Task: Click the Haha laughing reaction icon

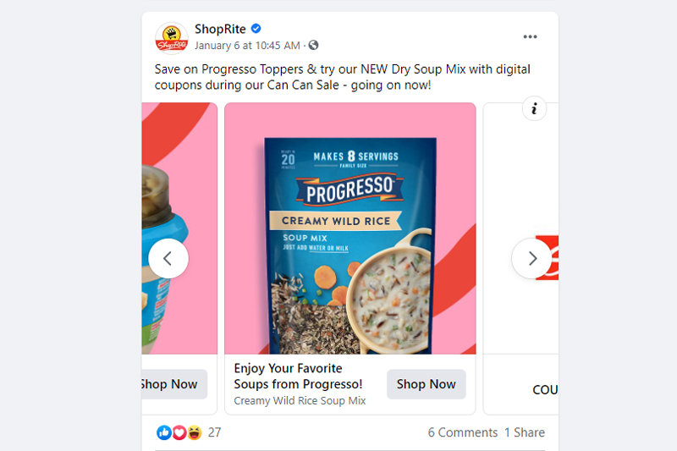Action: [x=195, y=432]
